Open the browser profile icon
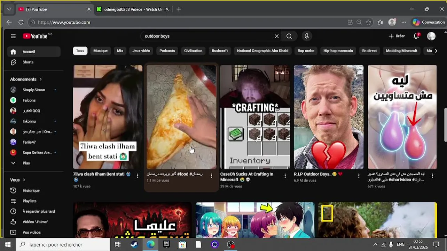 pyautogui.click(x=392, y=22)
